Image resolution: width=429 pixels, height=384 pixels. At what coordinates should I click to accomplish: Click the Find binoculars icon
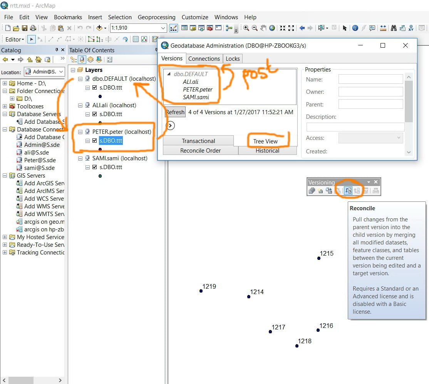point(394,28)
